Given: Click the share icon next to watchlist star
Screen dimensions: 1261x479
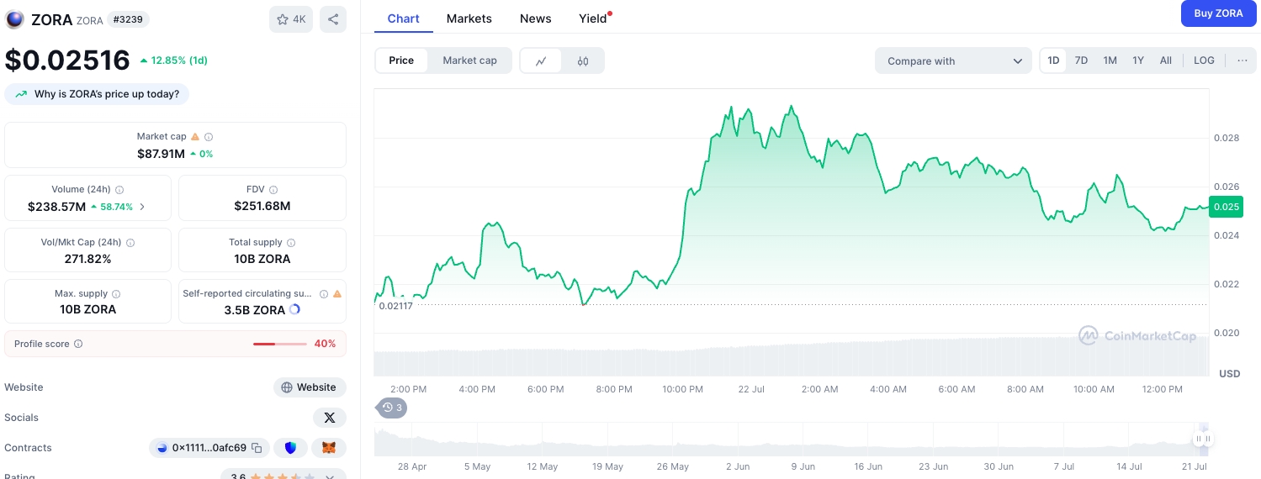Looking at the screenshot, I should coord(333,19).
